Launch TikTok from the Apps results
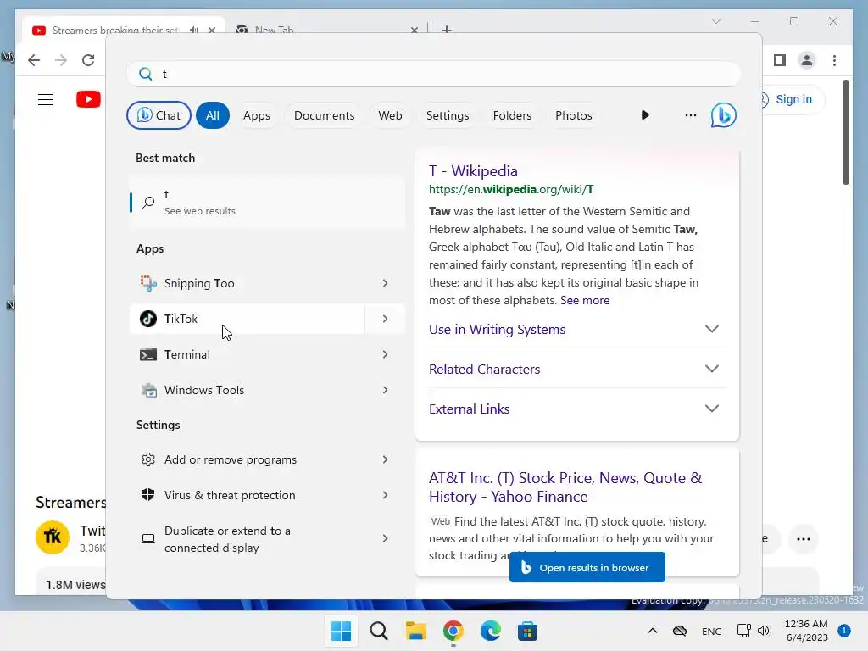Viewport: 868px width, 651px height. [247, 319]
